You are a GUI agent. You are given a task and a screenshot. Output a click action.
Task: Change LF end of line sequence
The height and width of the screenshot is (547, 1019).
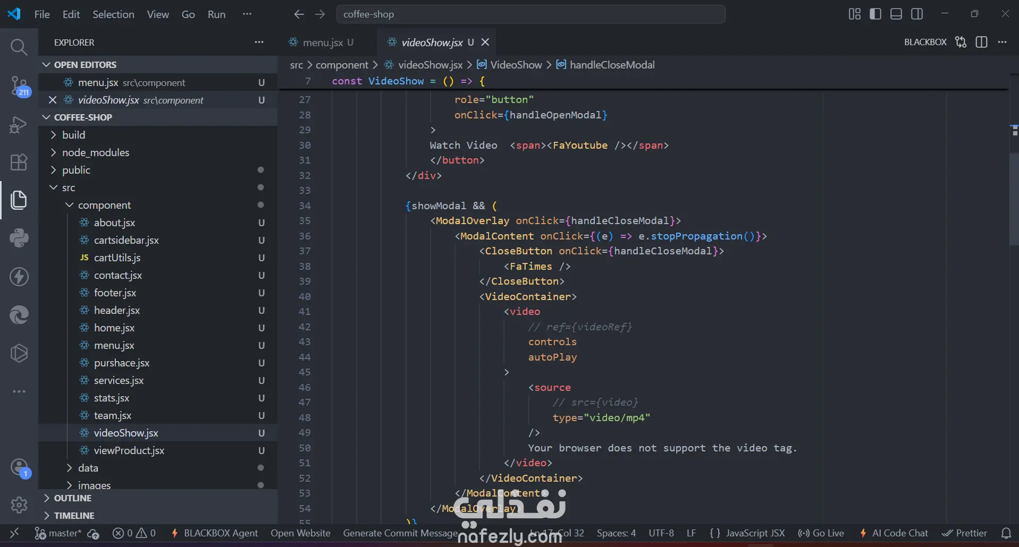[x=691, y=533]
